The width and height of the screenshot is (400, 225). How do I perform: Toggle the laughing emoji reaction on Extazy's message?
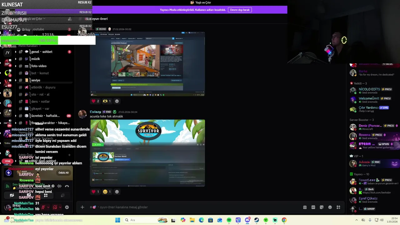[x=107, y=192]
